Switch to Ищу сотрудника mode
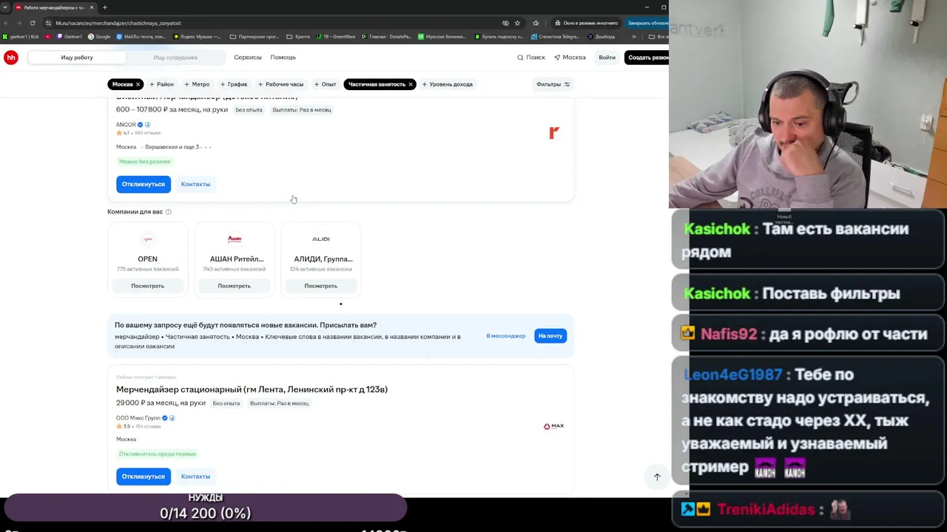The width and height of the screenshot is (947, 532). click(x=175, y=58)
